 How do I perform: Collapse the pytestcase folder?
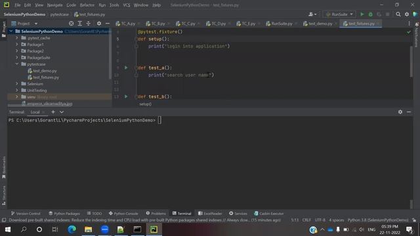17,64
